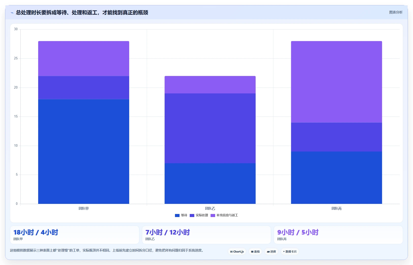Click 团队乙's blue 等待 bar segment
This screenshot has width=413, height=265.
click(x=210, y=183)
